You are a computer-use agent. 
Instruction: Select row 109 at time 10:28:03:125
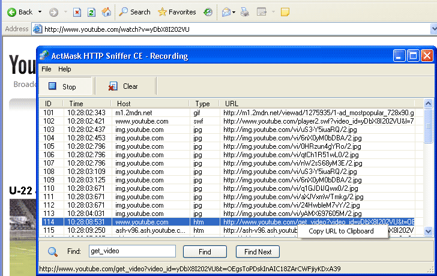(228, 180)
